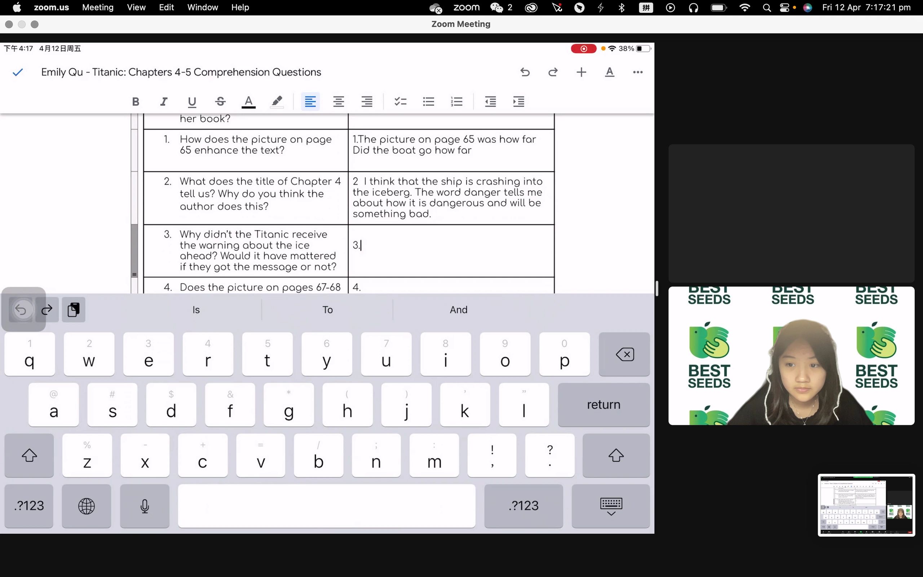Click the underline formatting icon
The width and height of the screenshot is (923, 577).
192,101
